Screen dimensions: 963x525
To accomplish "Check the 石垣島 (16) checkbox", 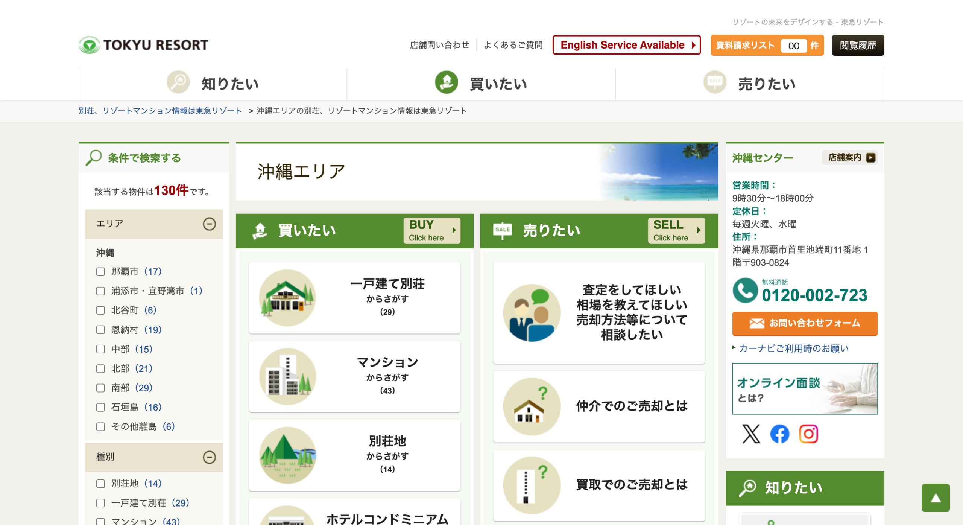I will pos(100,407).
